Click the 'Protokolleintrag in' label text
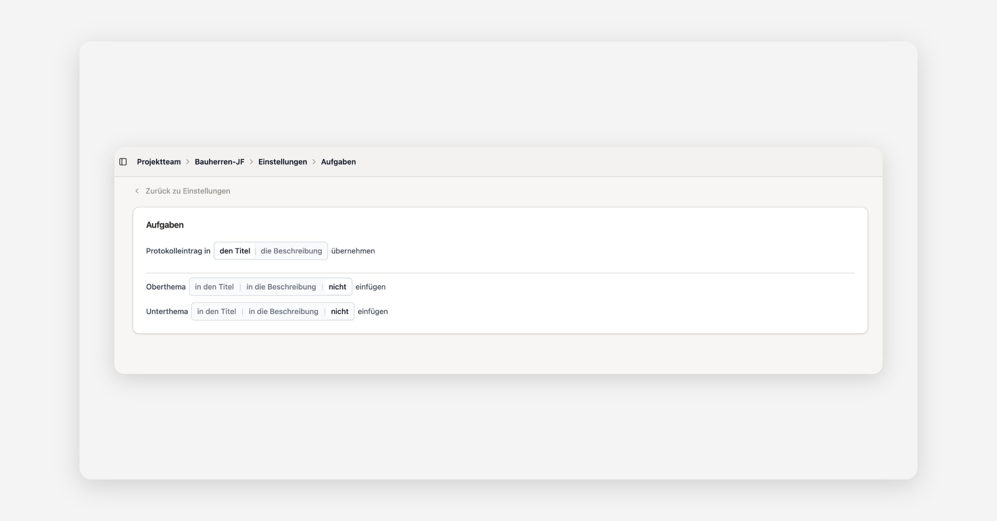997x521 pixels. tap(178, 251)
